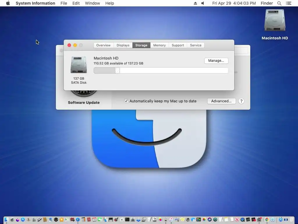Screen dimensions: 298x224
Task: Close the About This Mac storage window
Action: coord(69,45)
